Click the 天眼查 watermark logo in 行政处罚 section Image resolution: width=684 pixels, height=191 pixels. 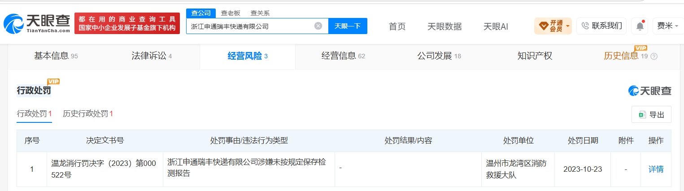(x=649, y=91)
